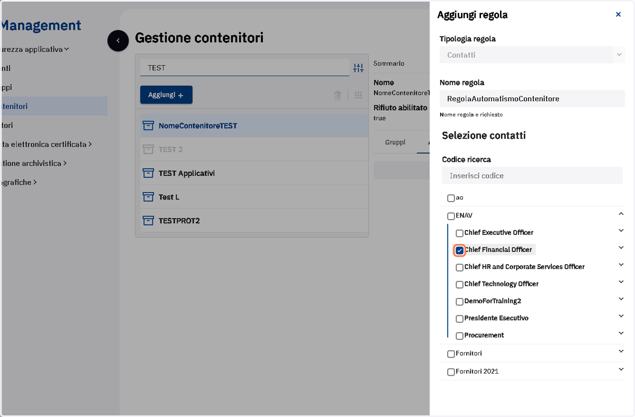Check the Procurement checkbox

460,336
